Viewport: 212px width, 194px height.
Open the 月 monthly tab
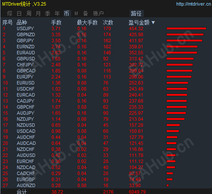[38, 13]
